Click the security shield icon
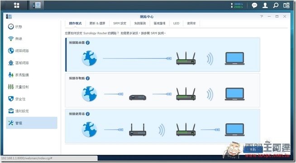 [x=11, y=99]
